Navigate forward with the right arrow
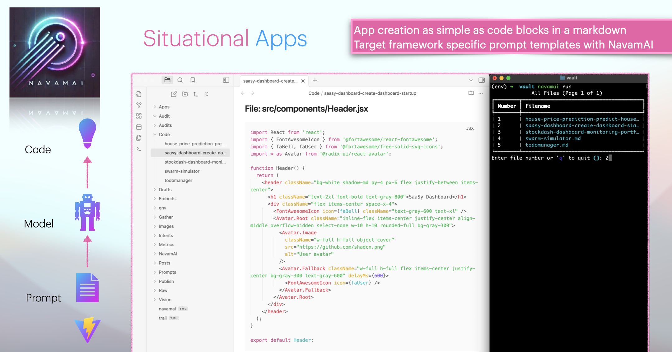 [253, 93]
